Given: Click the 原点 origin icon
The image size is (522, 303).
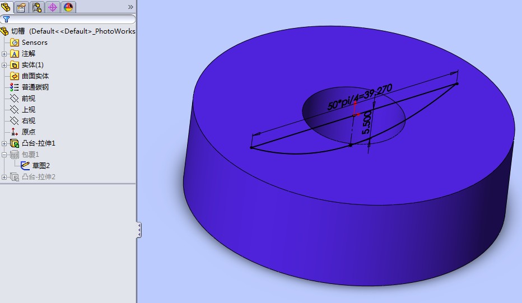Looking at the screenshot, I should click(x=15, y=132).
